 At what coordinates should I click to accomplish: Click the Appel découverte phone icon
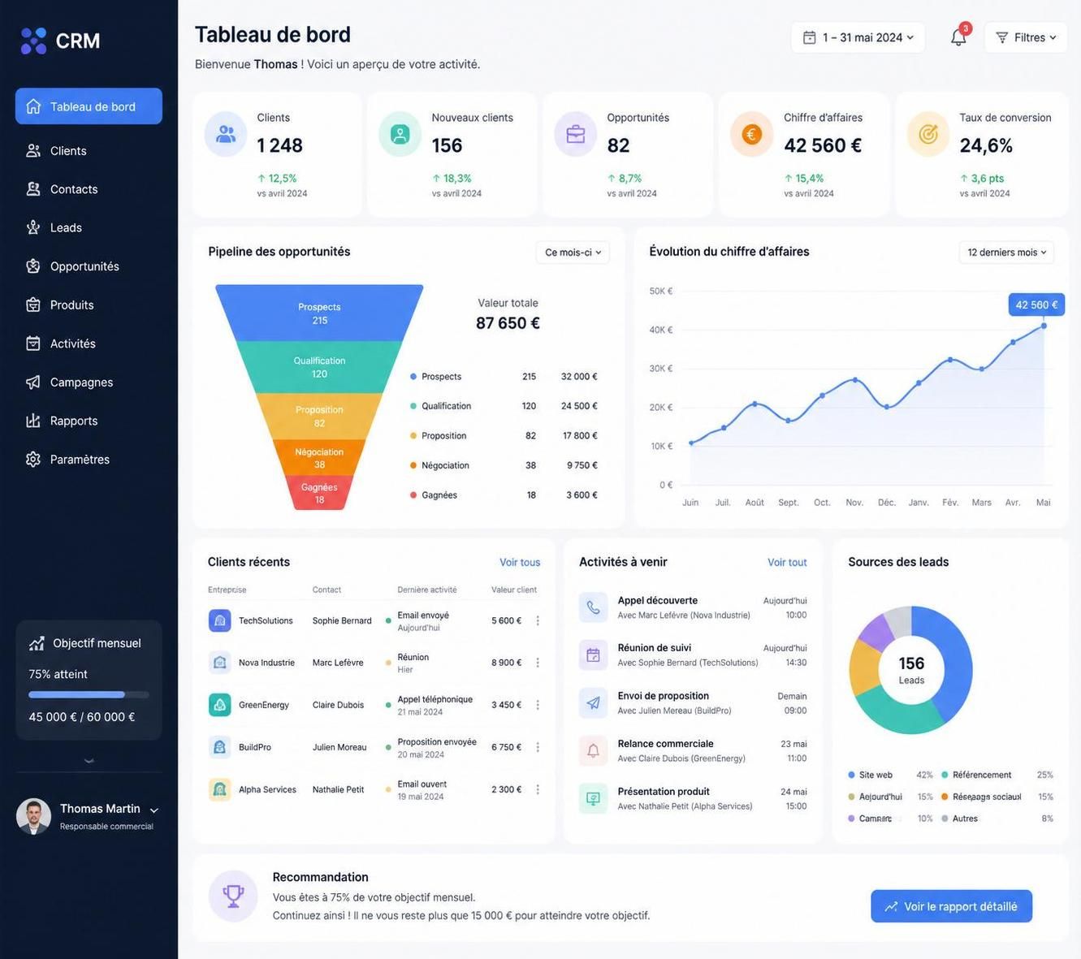tap(593, 607)
